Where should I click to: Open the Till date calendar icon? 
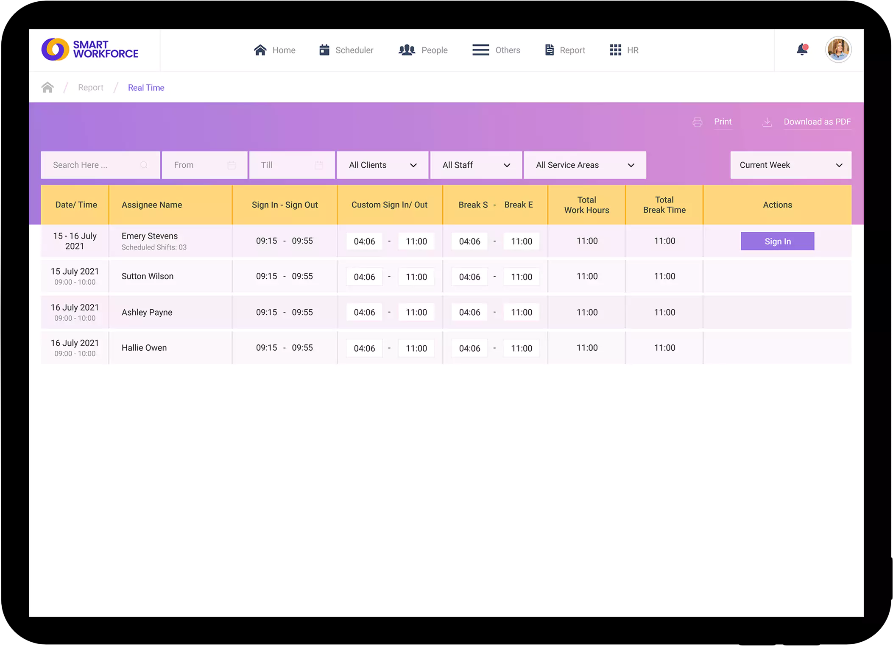tap(319, 165)
